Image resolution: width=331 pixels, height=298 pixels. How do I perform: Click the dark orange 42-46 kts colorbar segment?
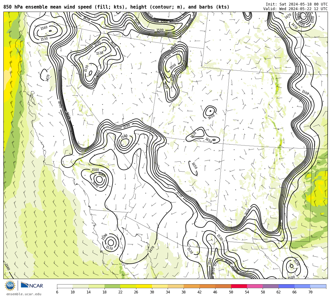pyautogui.click(x=207, y=286)
